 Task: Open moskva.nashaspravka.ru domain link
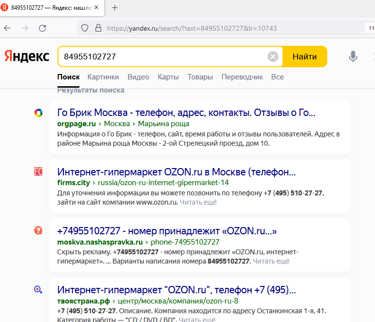(100, 242)
